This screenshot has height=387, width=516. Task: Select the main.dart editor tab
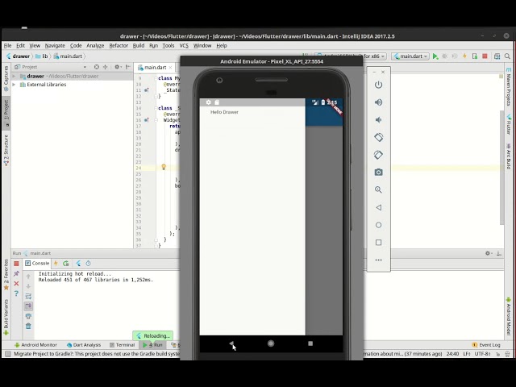coord(155,67)
